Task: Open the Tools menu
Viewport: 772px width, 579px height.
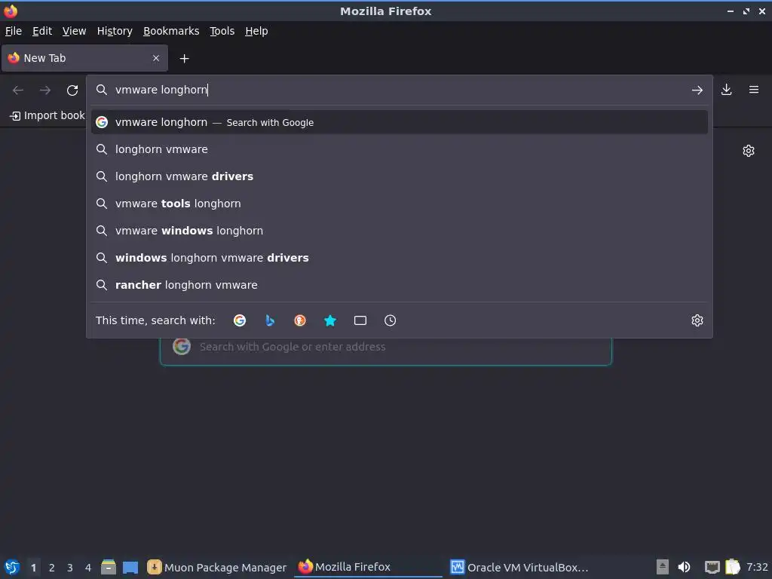Action: (222, 31)
